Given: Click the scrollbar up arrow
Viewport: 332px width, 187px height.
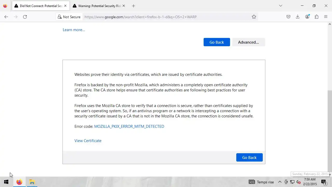Looking at the screenshot, I should (x=330, y=24).
